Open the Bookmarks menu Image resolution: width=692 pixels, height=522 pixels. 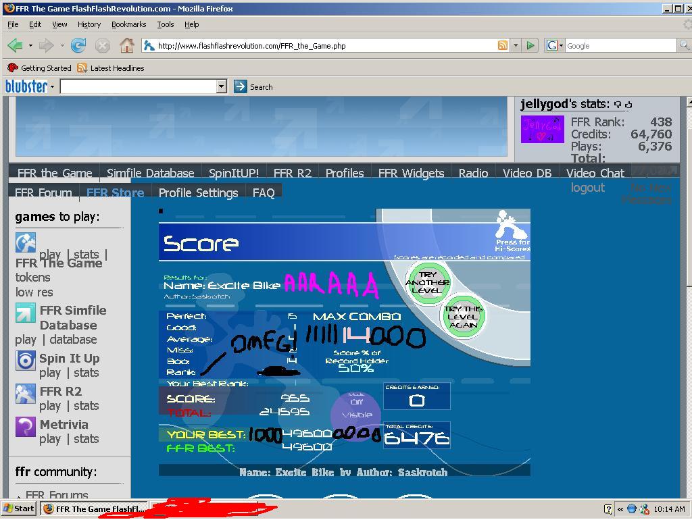tap(128, 24)
